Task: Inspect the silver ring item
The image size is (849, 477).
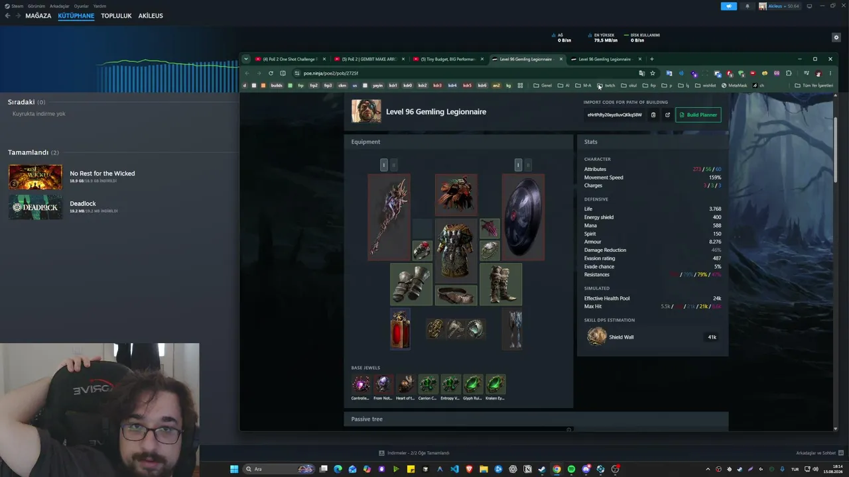Action: click(490, 250)
